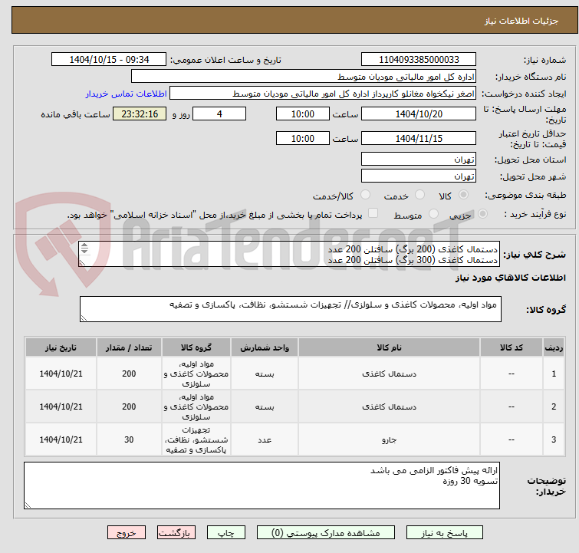
Task: Click the گروه کالا column header in table
Action: point(196,347)
